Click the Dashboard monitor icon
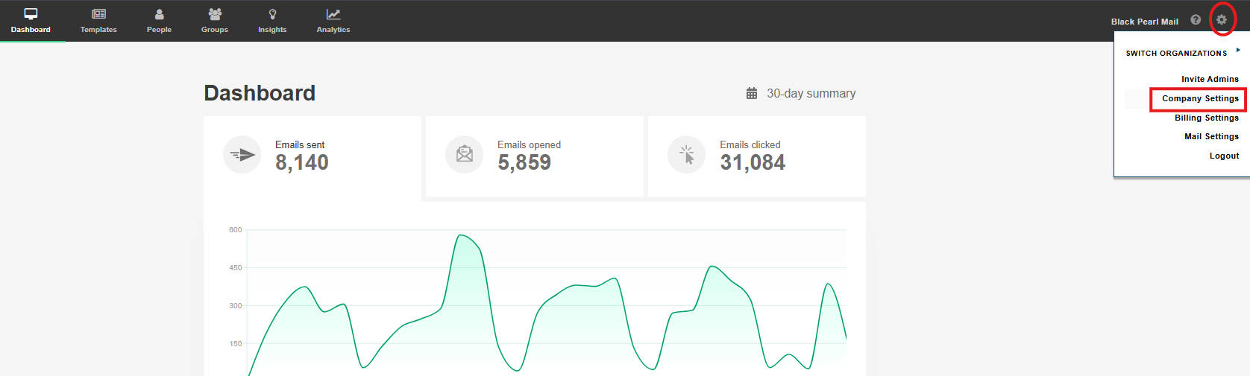Viewport: 1250px width, 376px height. pyautogui.click(x=31, y=14)
